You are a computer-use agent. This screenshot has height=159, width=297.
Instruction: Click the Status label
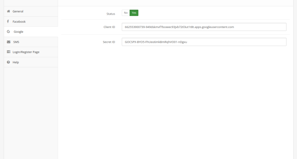[110, 14]
